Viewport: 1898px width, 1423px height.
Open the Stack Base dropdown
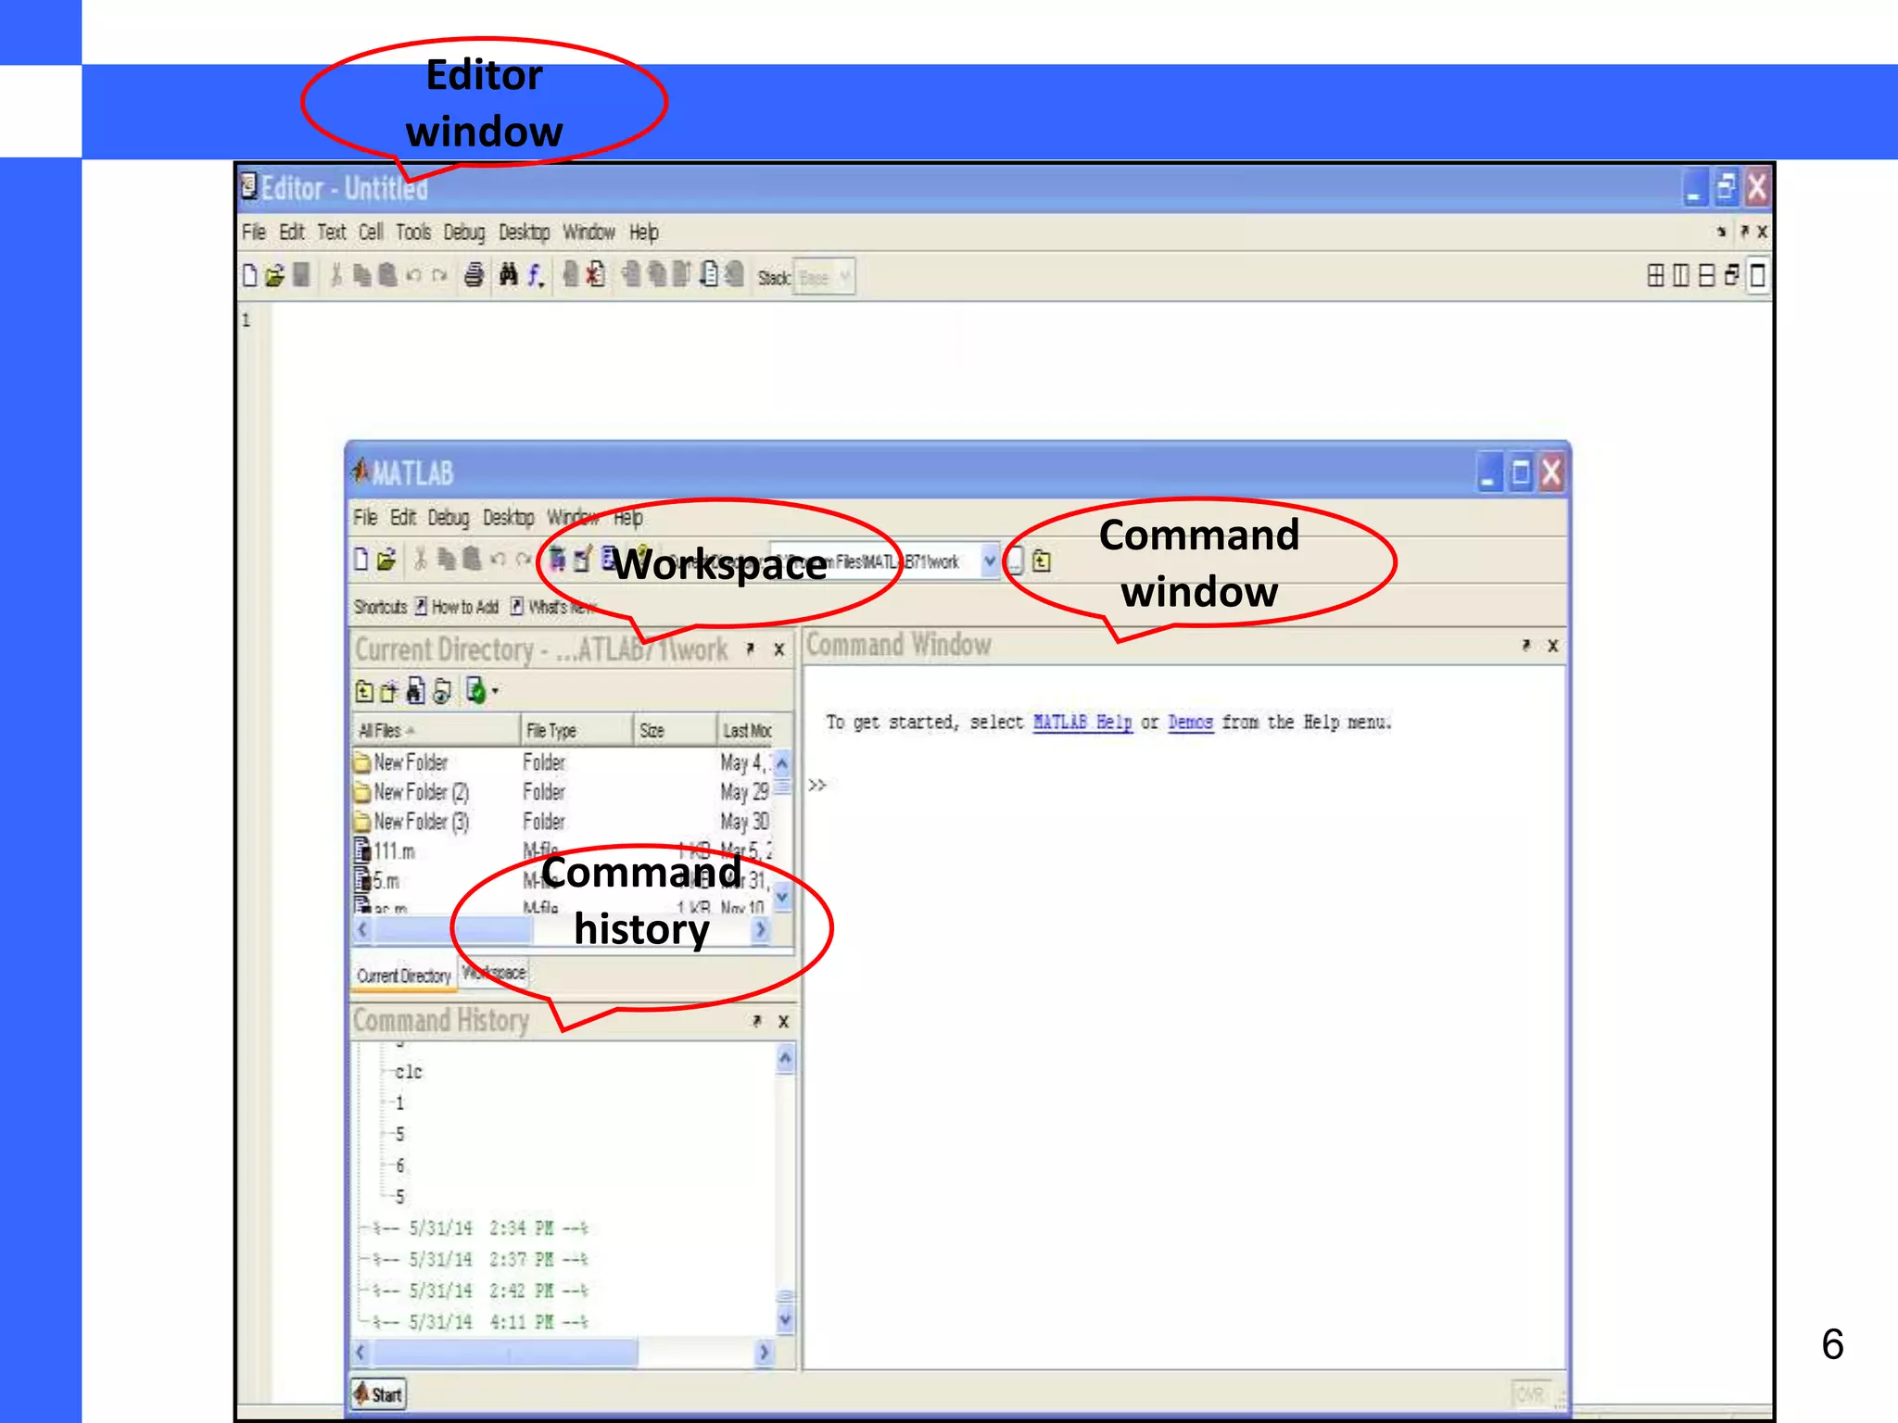pyautogui.click(x=843, y=277)
